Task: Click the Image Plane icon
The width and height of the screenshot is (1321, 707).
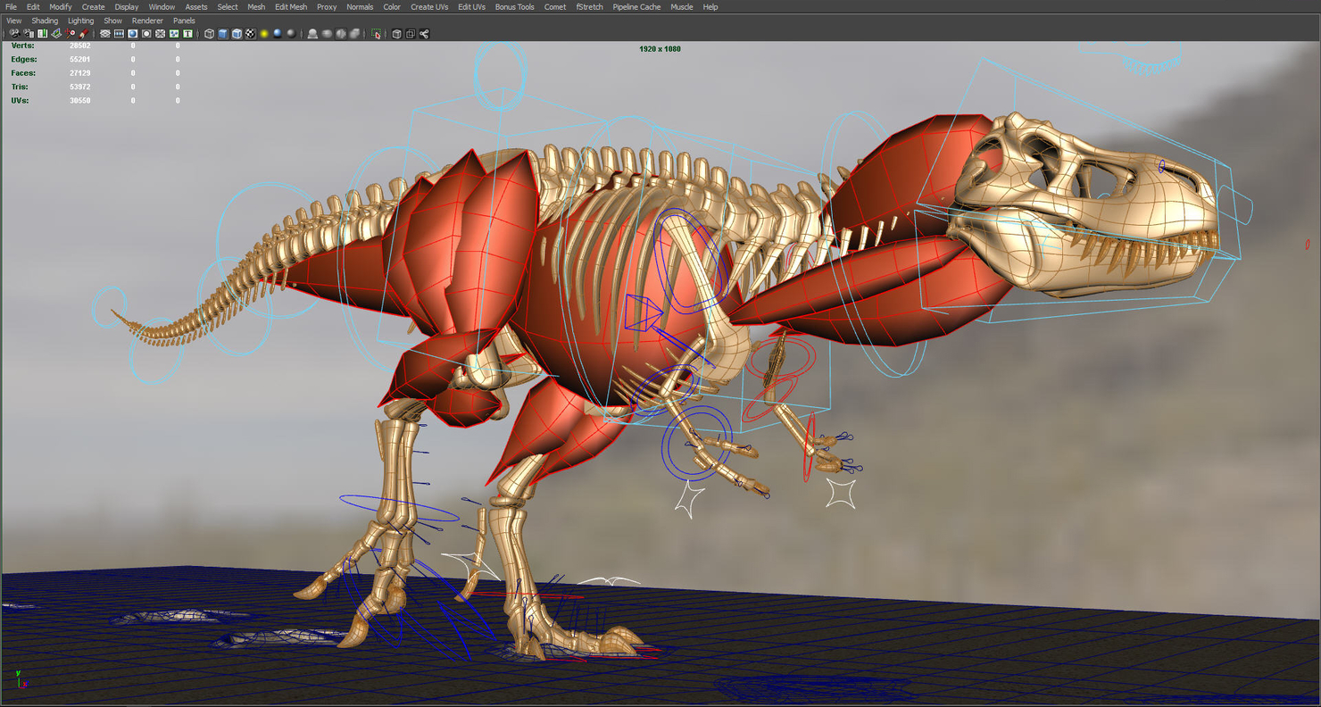Action: [x=56, y=34]
